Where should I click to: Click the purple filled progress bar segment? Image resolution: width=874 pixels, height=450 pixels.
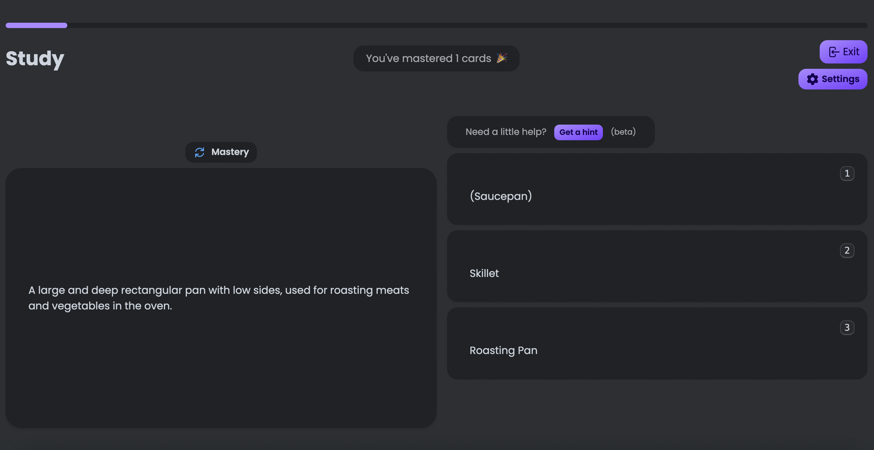[x=36, y=25]
